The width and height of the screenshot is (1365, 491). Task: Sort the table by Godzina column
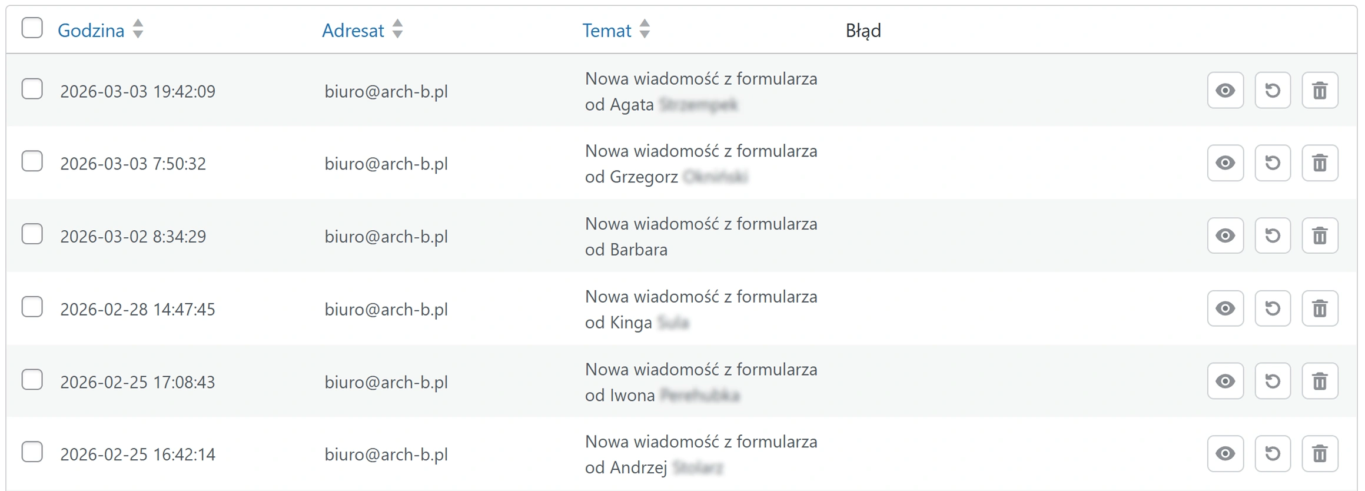click(x=91, y=31)
